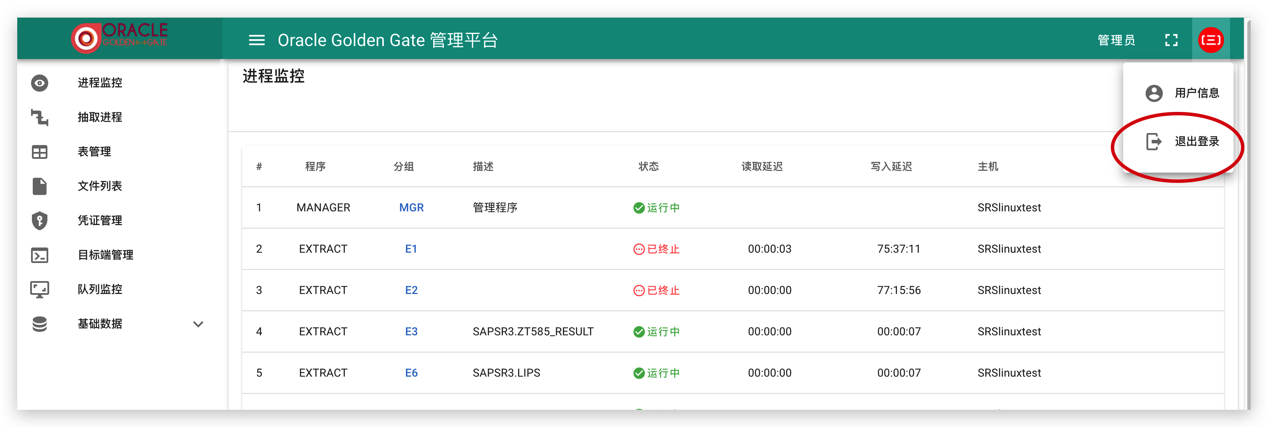Click the eye icon for 进程监控
This screenshot has width=1268, height=427.
39,83
